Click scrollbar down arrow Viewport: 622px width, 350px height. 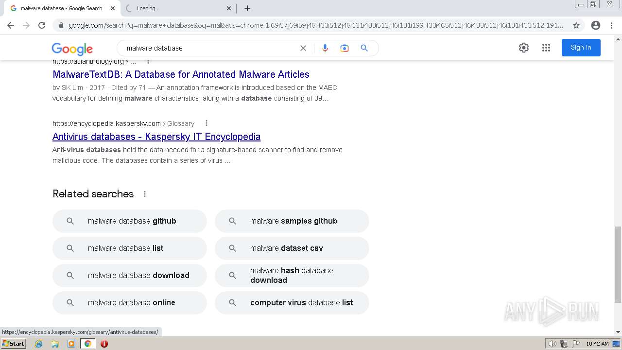(618, 332)
